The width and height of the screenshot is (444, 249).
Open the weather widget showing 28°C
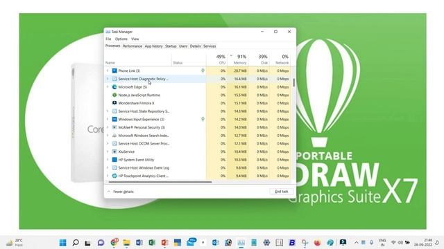[15, 243]
